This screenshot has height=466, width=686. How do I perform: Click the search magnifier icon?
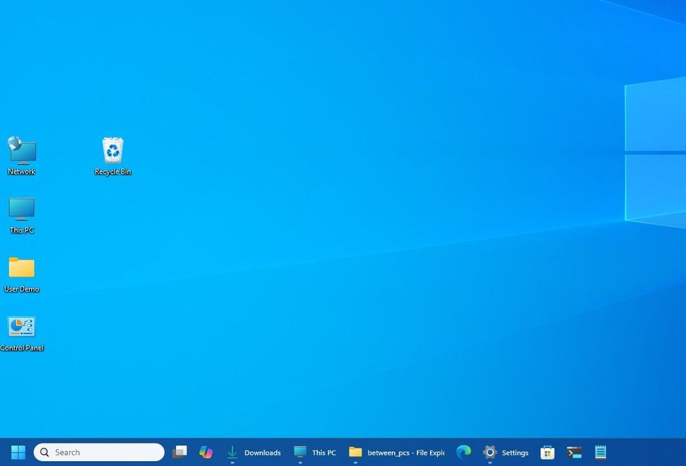[44, 452]
